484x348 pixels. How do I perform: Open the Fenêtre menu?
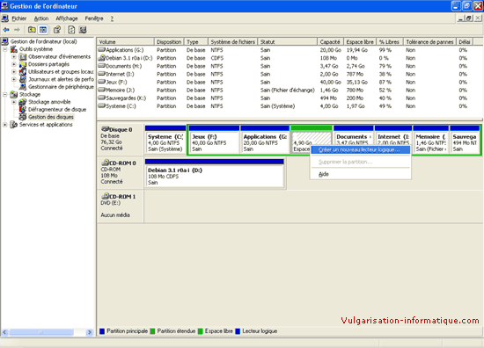94,18
